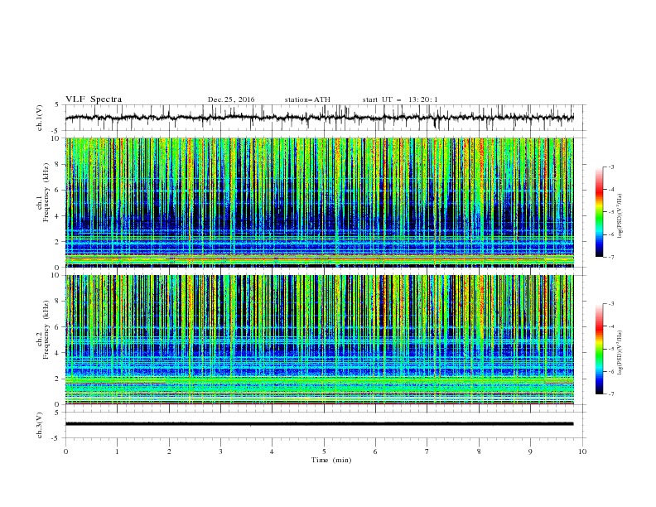The image size is (656, 507).
Task: Click the ch.3 waveform trace panel
Action: pyautogui.click(x=326, y=425)
